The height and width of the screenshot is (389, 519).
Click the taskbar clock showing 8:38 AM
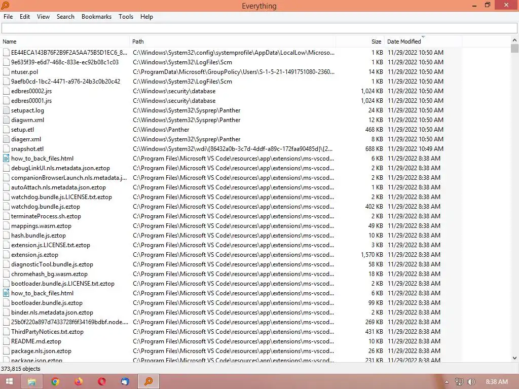pyautogui.click(x=497, y=382)
